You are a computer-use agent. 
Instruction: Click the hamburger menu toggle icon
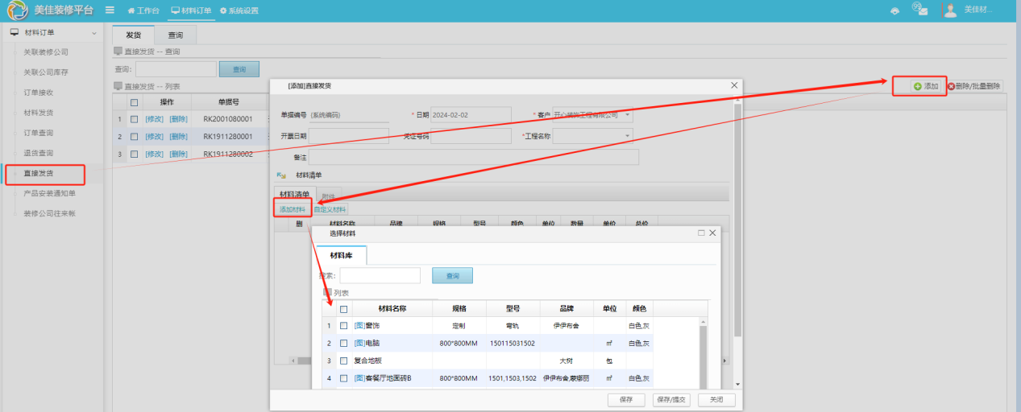click(110, 10)
